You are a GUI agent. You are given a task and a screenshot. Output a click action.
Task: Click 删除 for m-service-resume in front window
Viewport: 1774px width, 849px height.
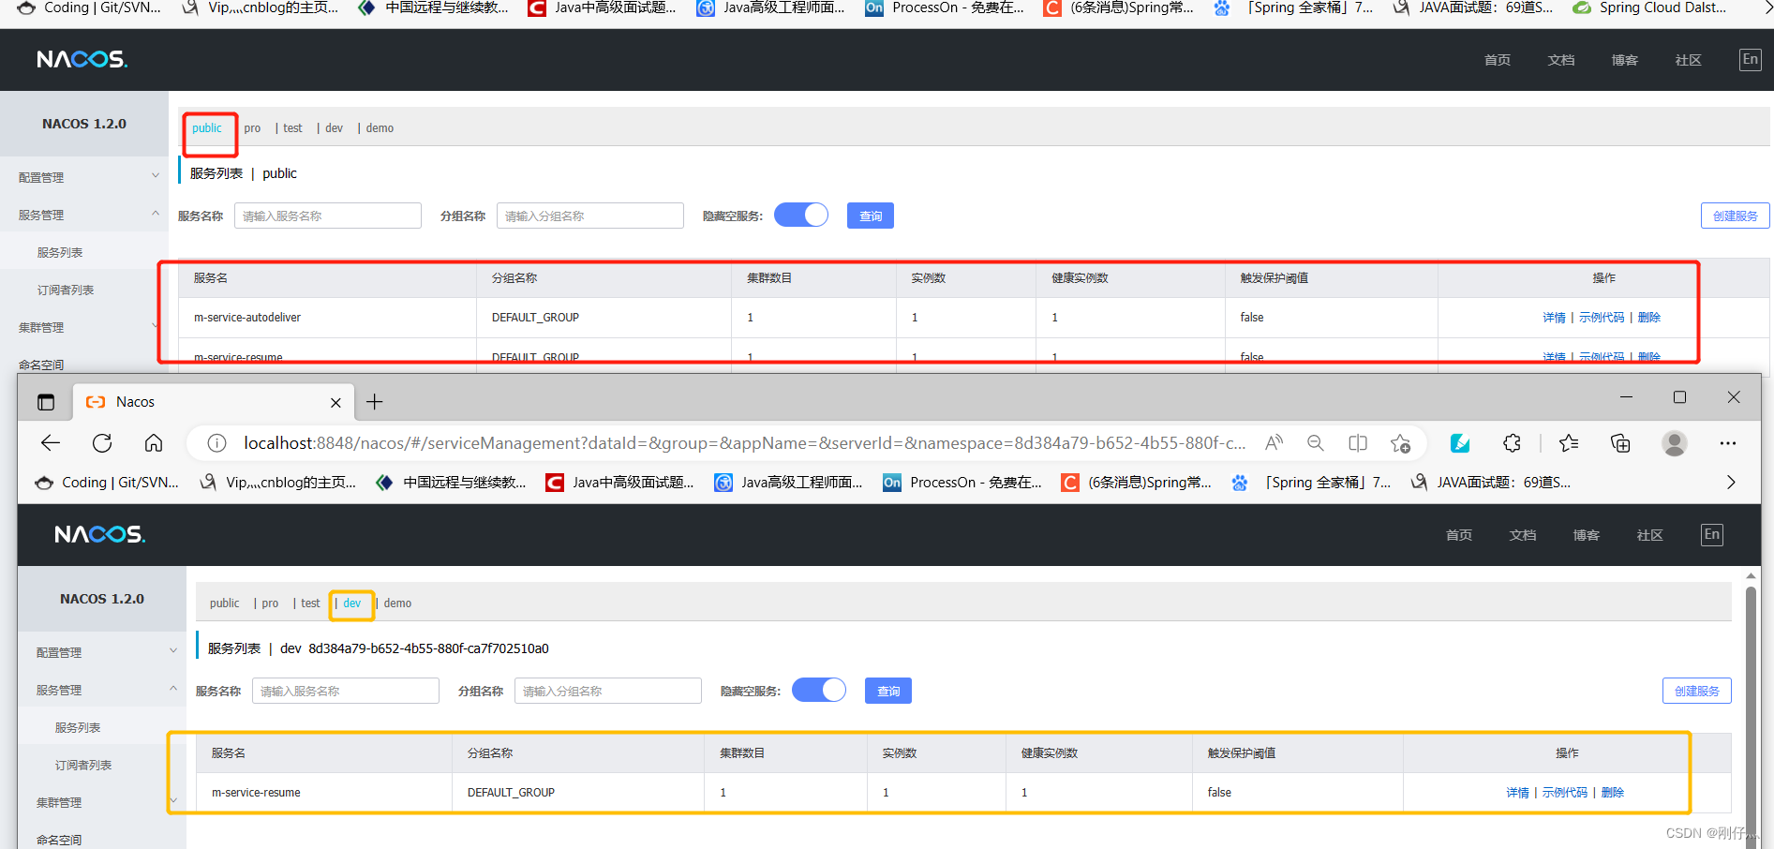[x=1613, y=793]
